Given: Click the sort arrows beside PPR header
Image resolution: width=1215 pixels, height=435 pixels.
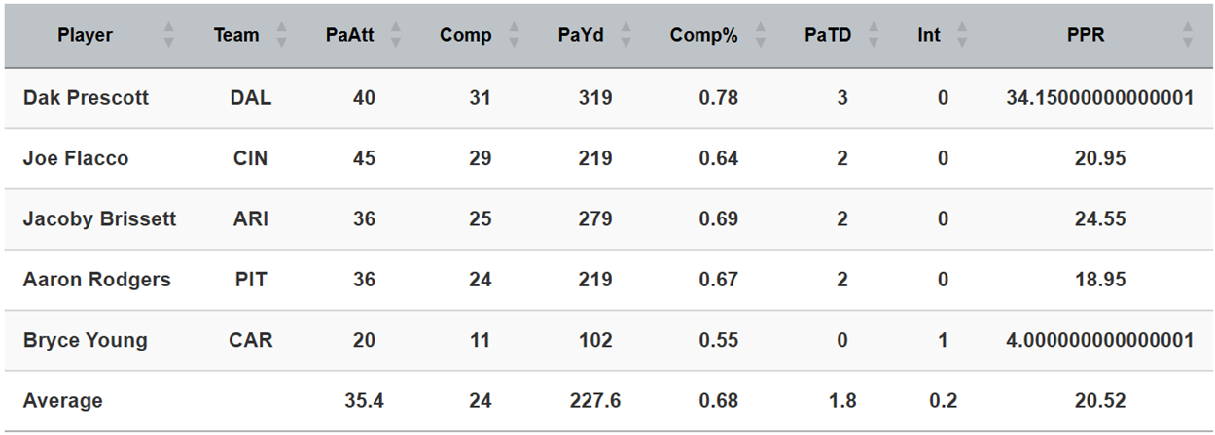Looking at the screenshot, I should [1187, 36].
